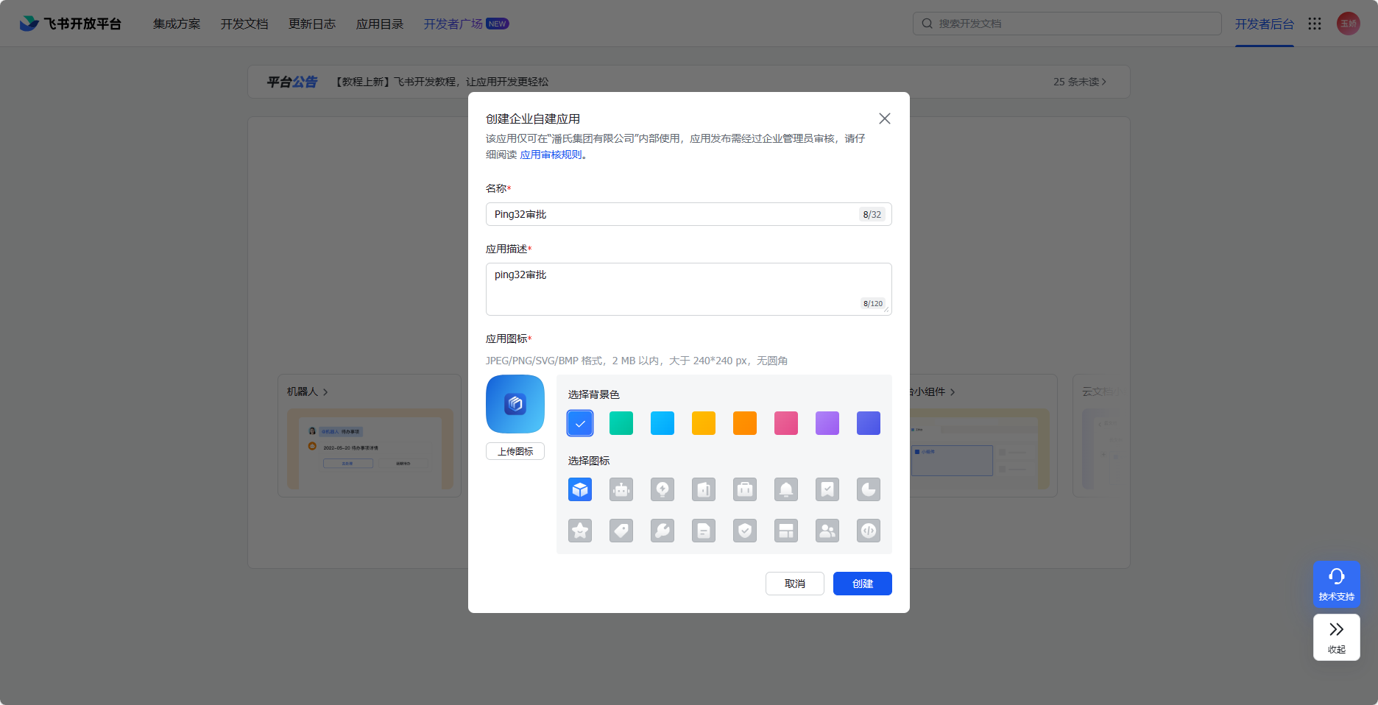The width and height of the screenshot is (1378, 705).
Task: Open the 更新日志 menu
Action: 312,24
